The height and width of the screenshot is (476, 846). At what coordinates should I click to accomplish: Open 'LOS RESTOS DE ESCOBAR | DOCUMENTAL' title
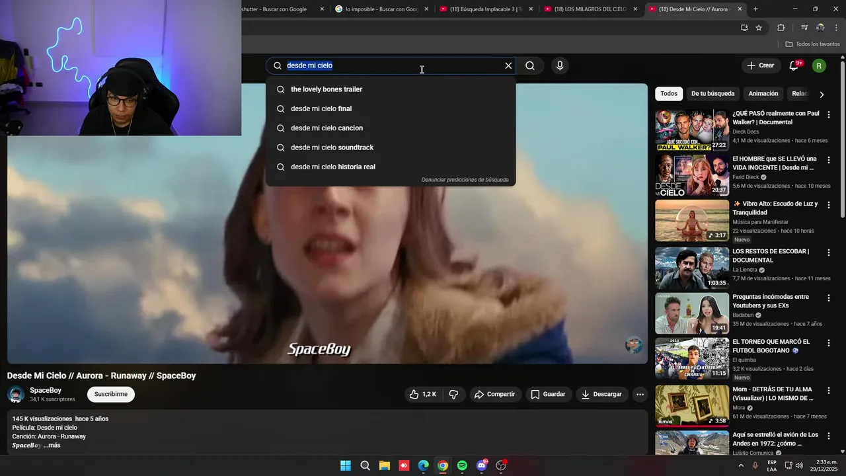771,256
